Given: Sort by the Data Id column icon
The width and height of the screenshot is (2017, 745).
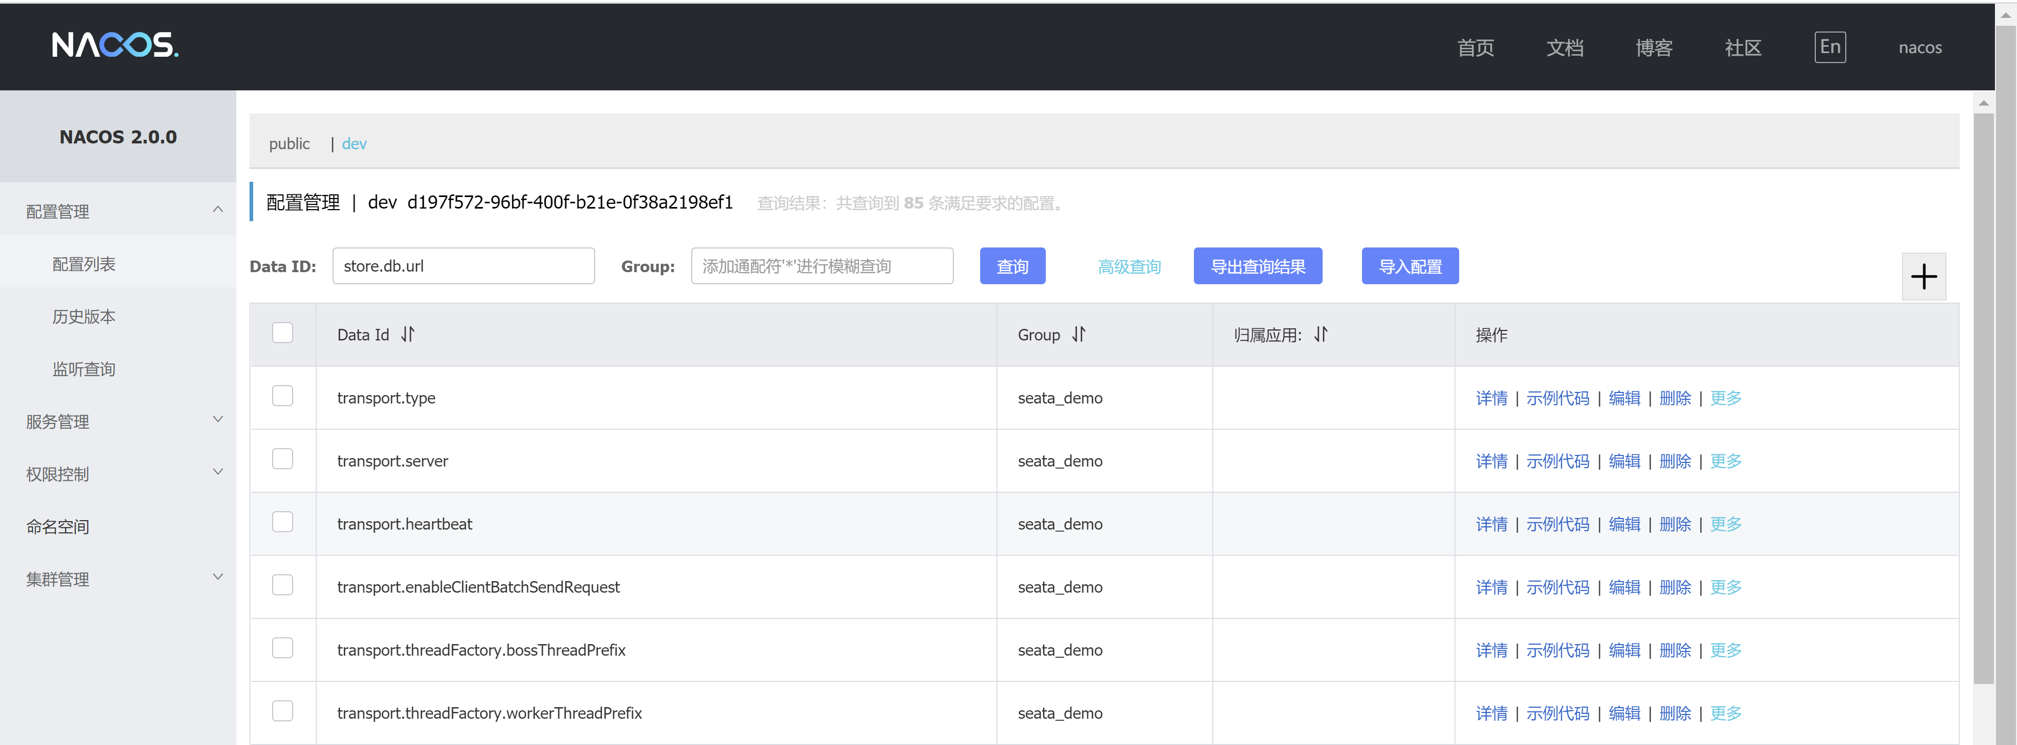Looking at the screenshot, I should pos(407,335).
